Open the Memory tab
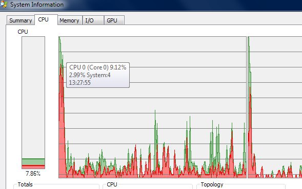 [70, 20]
